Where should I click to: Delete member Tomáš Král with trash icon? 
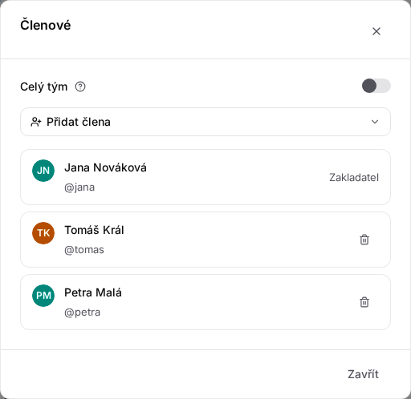coord(364,240)
